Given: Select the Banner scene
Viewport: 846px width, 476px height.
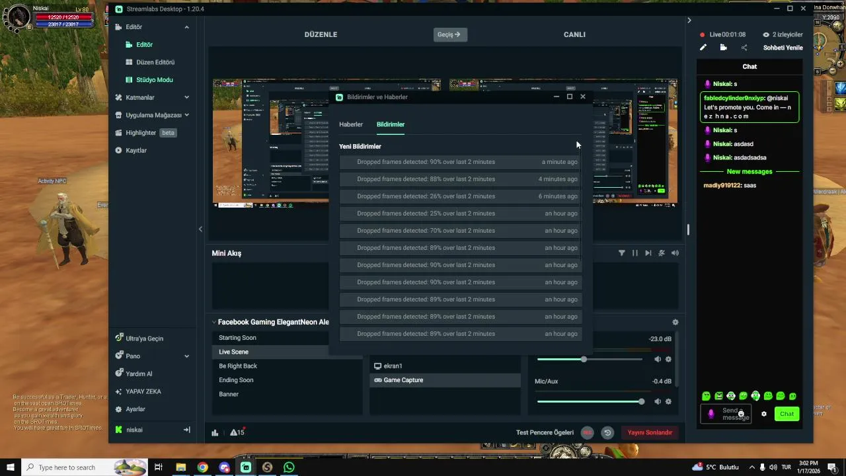Looking at the screenshot, I should point(229,394).
